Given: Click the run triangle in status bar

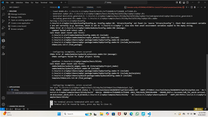Looking at the screenshot, I should (x=28, y=109).
